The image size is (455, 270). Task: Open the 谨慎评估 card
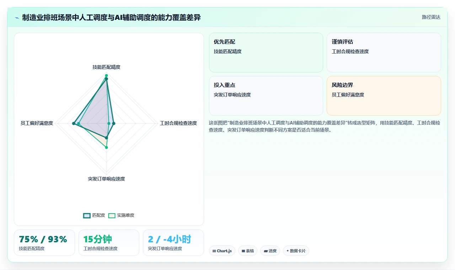384,53
